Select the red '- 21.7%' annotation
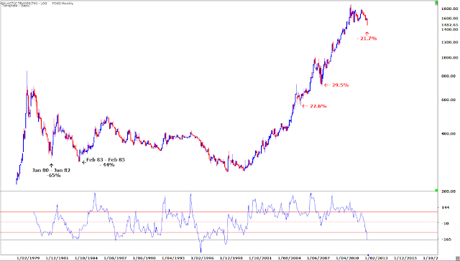 pyautogui.click(x=367, y=39)
